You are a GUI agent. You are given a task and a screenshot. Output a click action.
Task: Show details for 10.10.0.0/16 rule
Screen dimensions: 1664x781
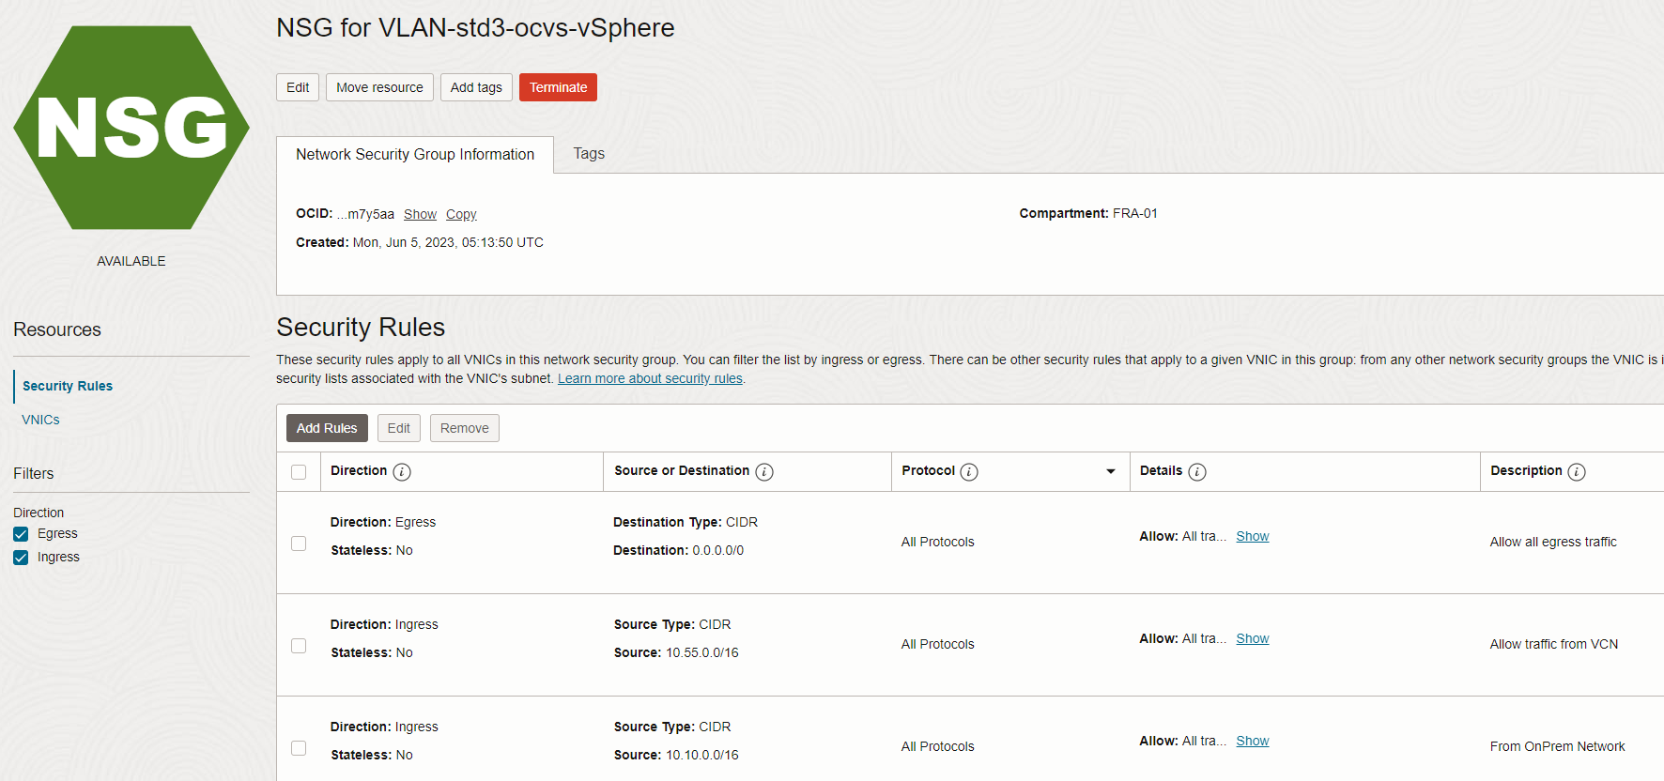pos(1253,741)
